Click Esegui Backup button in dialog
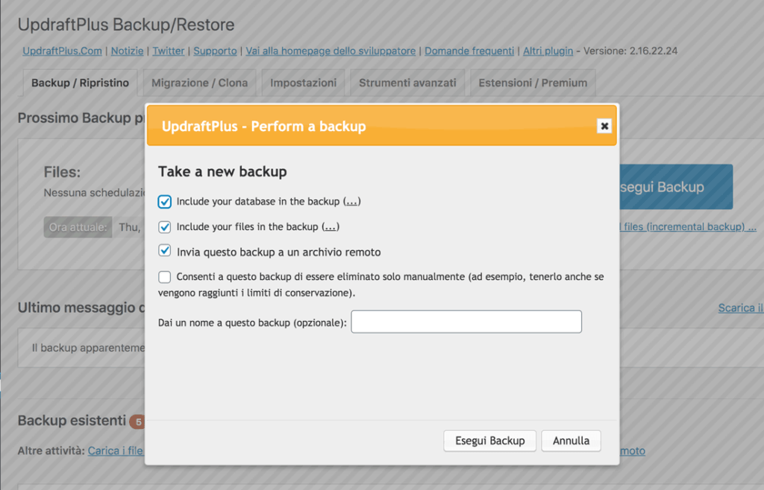The height and width of the screenshot is (490, 764). 489,441
